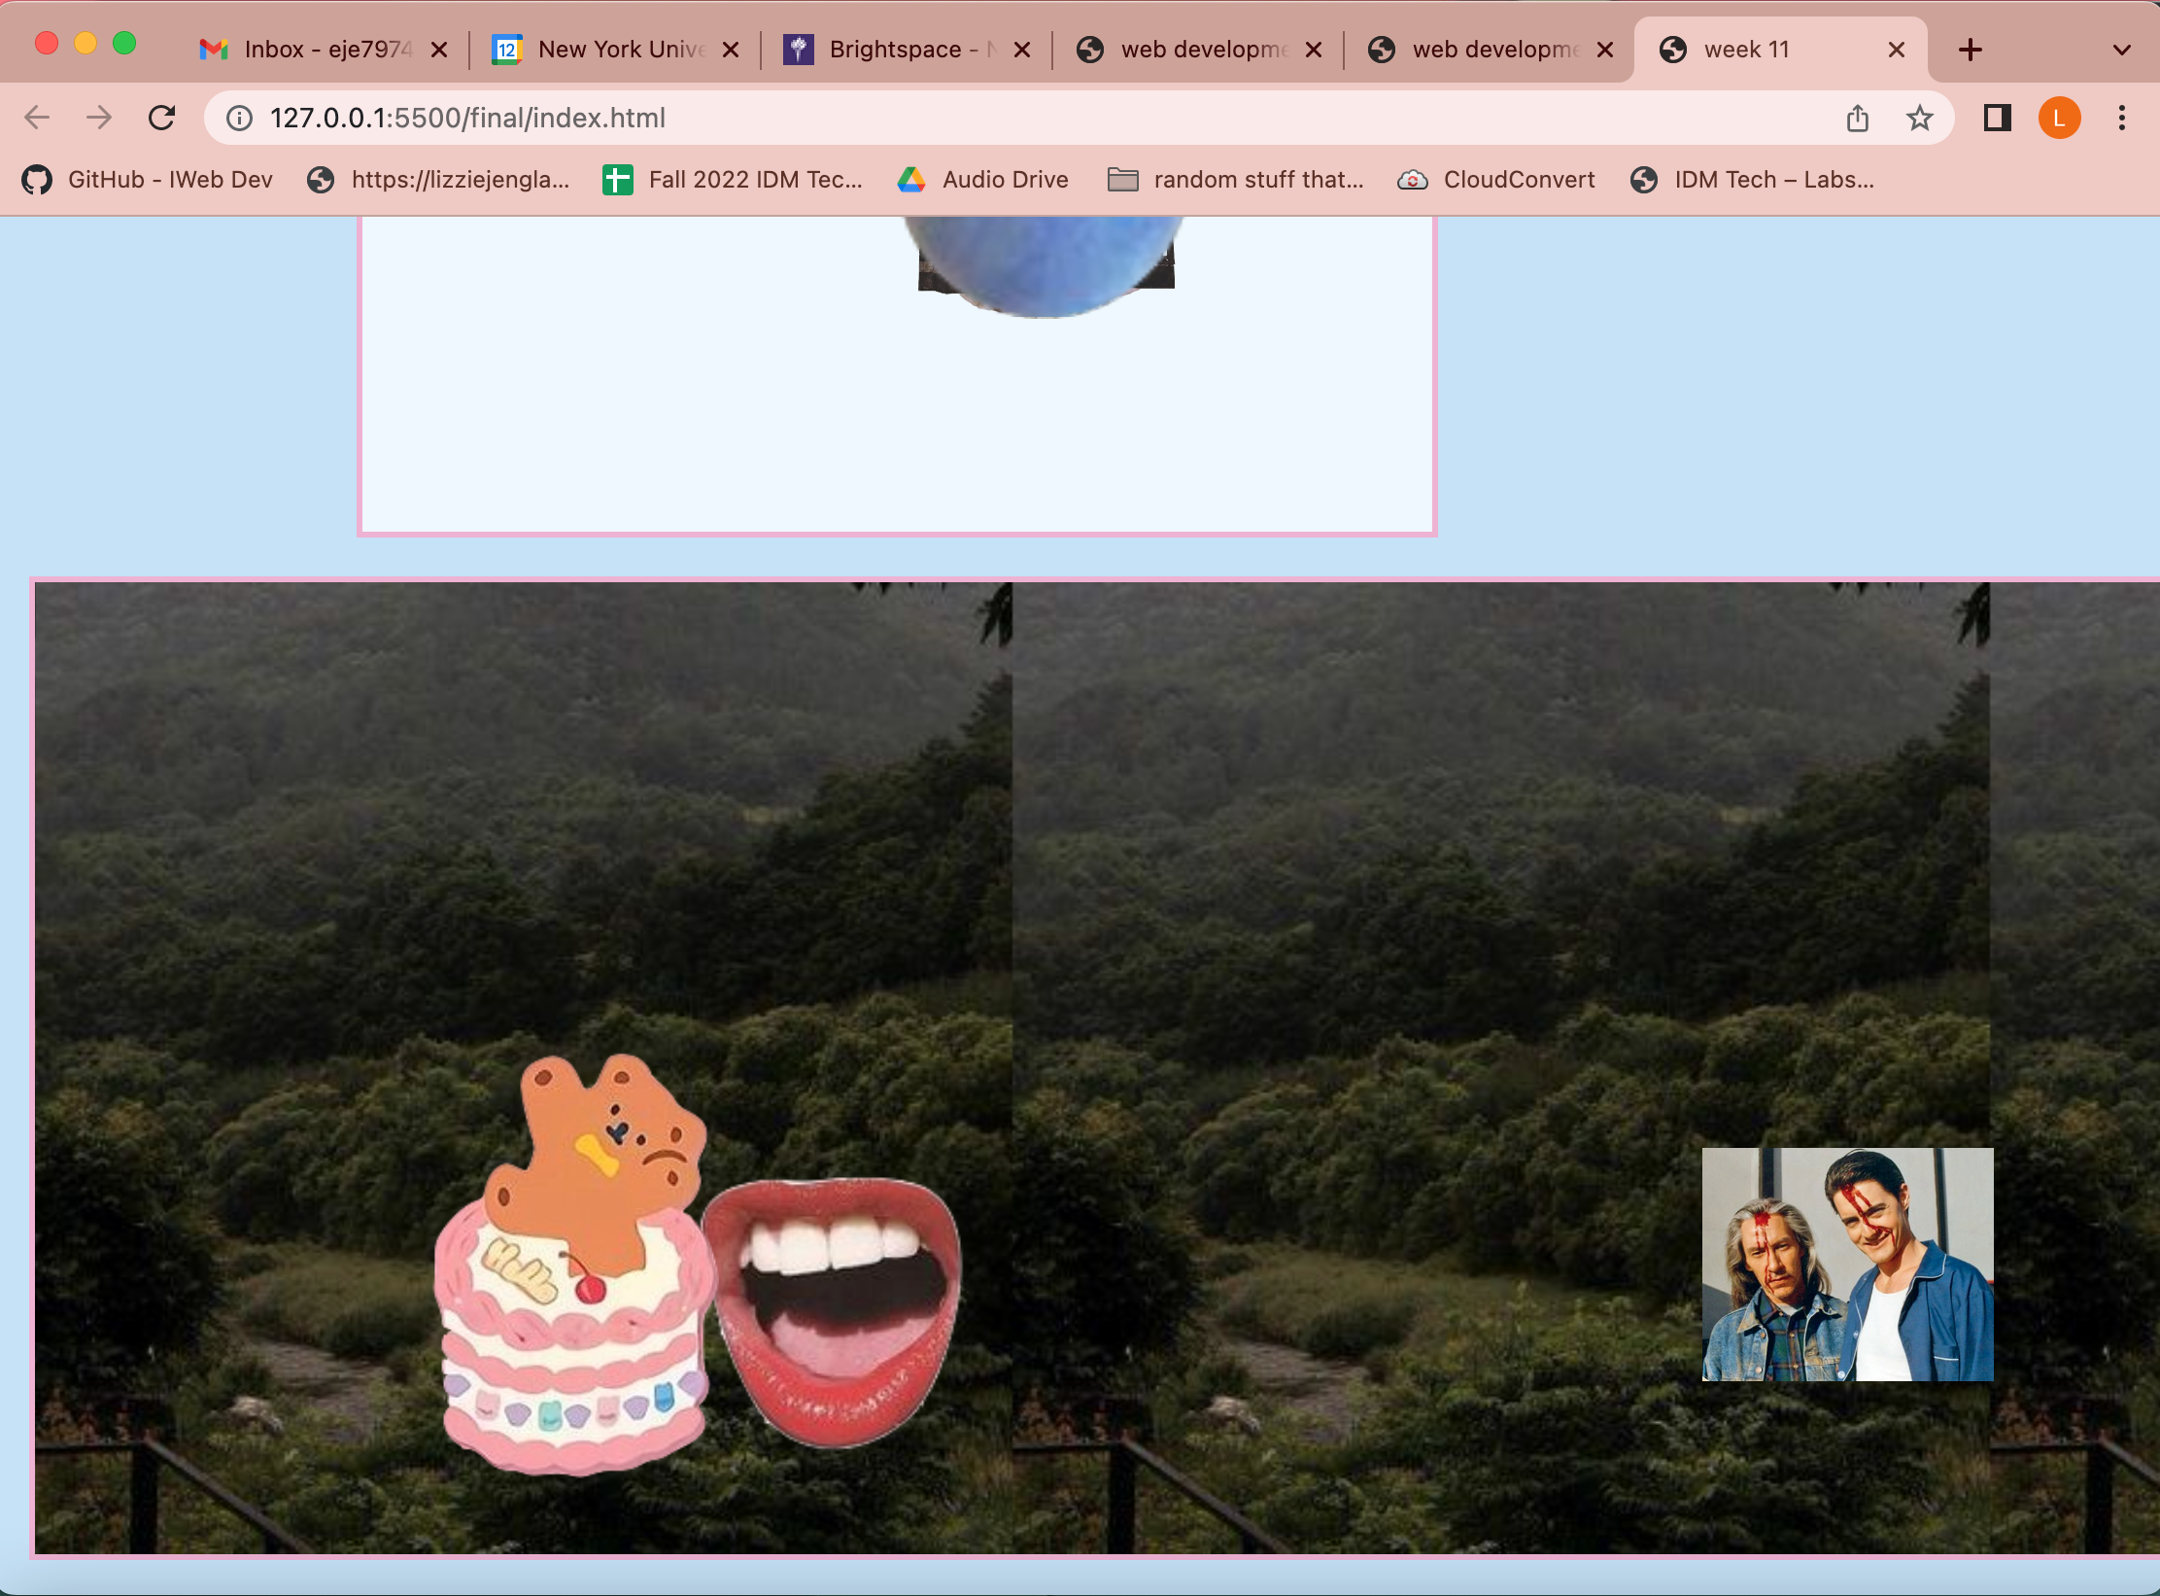2160x1596 pixels.
Task: Toggle the browser side panel
Action: [x=1997, y=119]
